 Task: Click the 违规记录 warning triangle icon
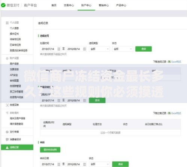pyautogui.click(x=7, y=148)
